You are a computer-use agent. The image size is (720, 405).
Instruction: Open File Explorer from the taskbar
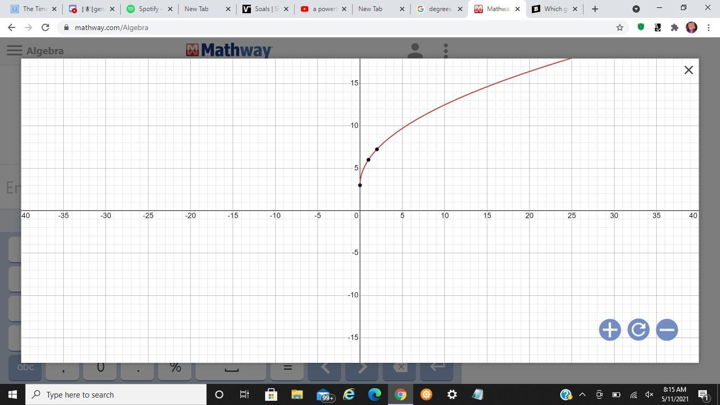pyautogui.click(x=297, y=394)
